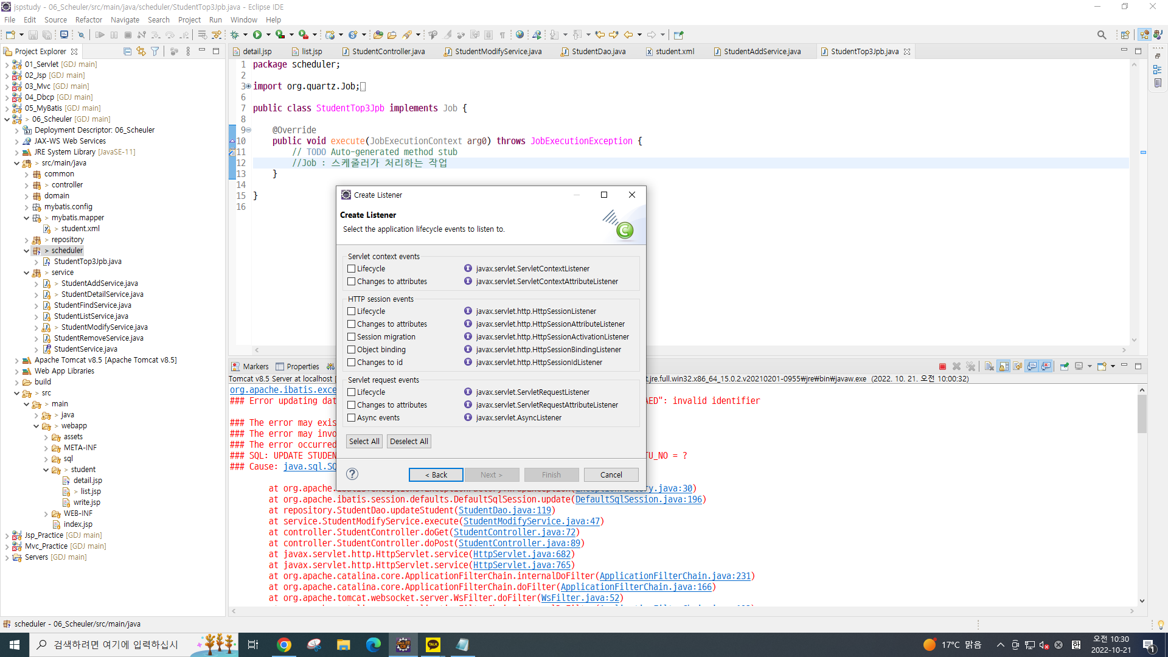Terminate the server with red stop icon
The width and height of the screenshot is (1168, 657).
942,366
